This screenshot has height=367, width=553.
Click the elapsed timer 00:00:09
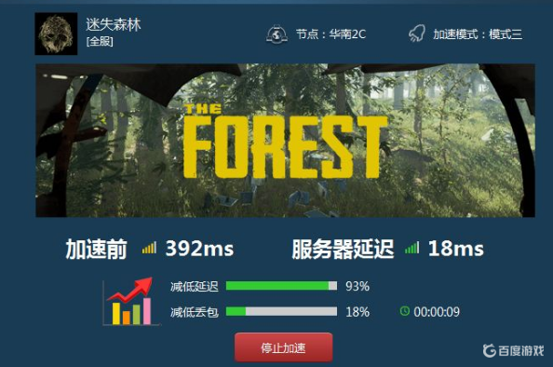pos(437,312)
